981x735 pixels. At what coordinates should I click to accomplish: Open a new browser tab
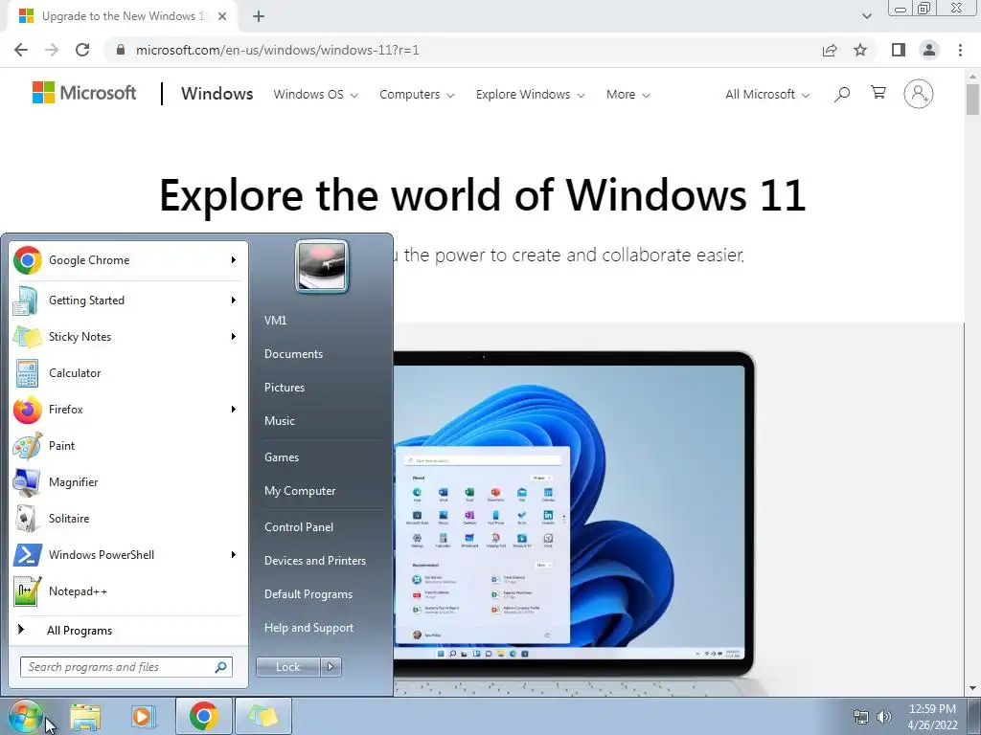[x=259, y=16]
